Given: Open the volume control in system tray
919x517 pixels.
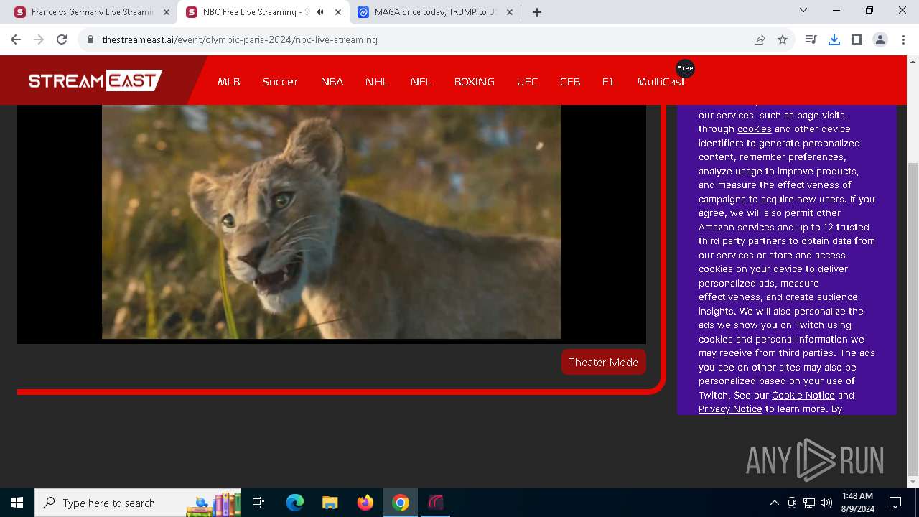Looking at the screenshot, I should pos(826,503).
